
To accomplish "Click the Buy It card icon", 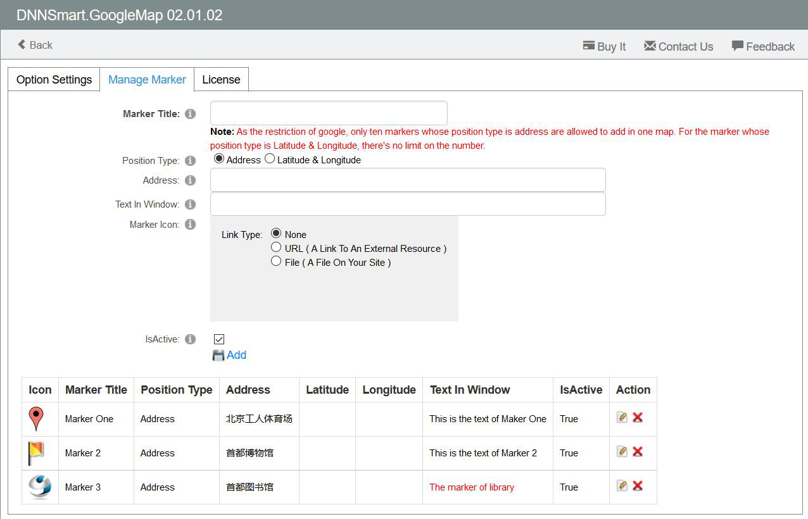I will click(588, 46).
